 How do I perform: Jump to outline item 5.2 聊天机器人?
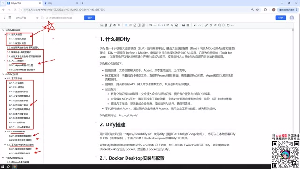click(23, 48)
